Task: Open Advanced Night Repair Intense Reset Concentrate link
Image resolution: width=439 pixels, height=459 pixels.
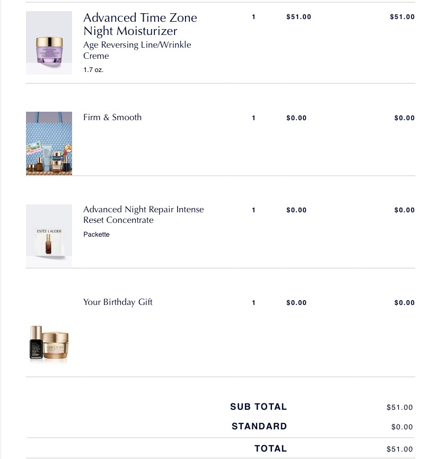Action: (x=143, y=214)
